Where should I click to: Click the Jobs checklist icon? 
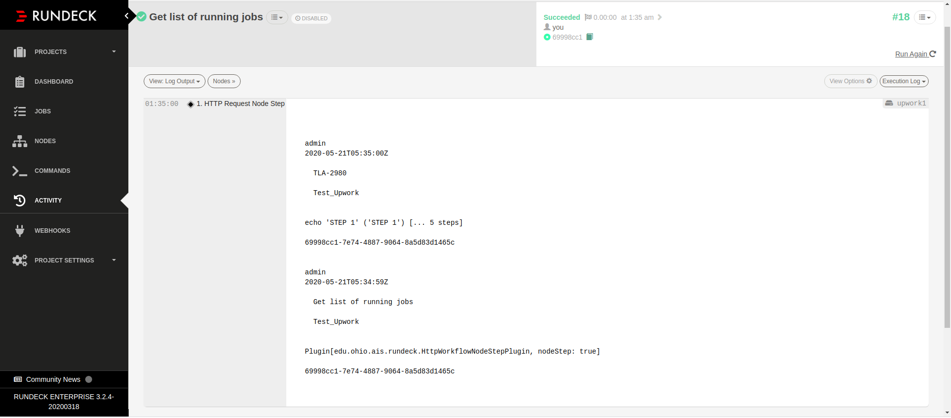(x=20, y=111)
